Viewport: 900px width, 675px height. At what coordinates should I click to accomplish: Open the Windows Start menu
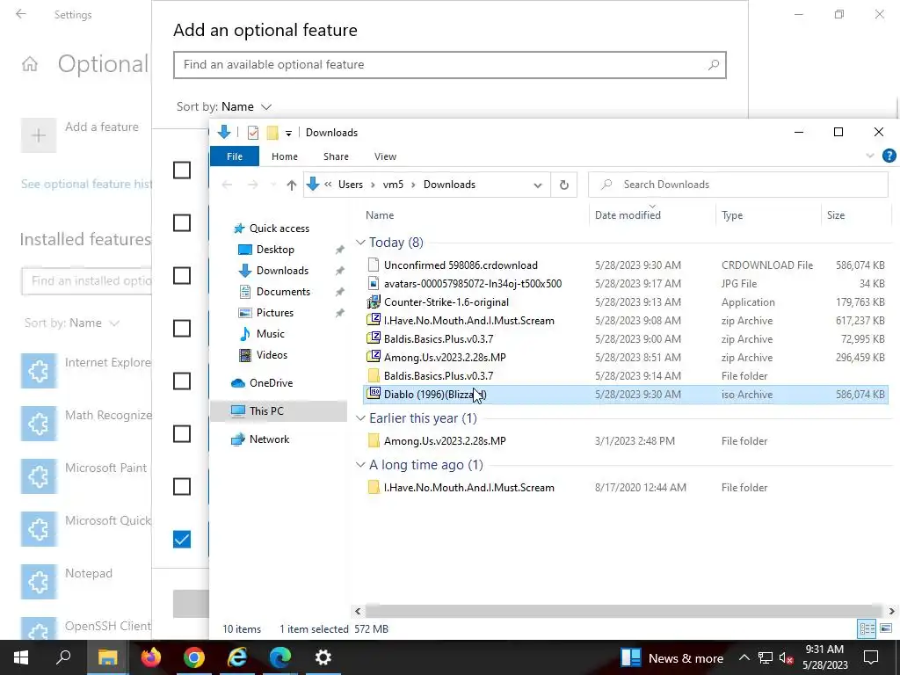(21, 657)
